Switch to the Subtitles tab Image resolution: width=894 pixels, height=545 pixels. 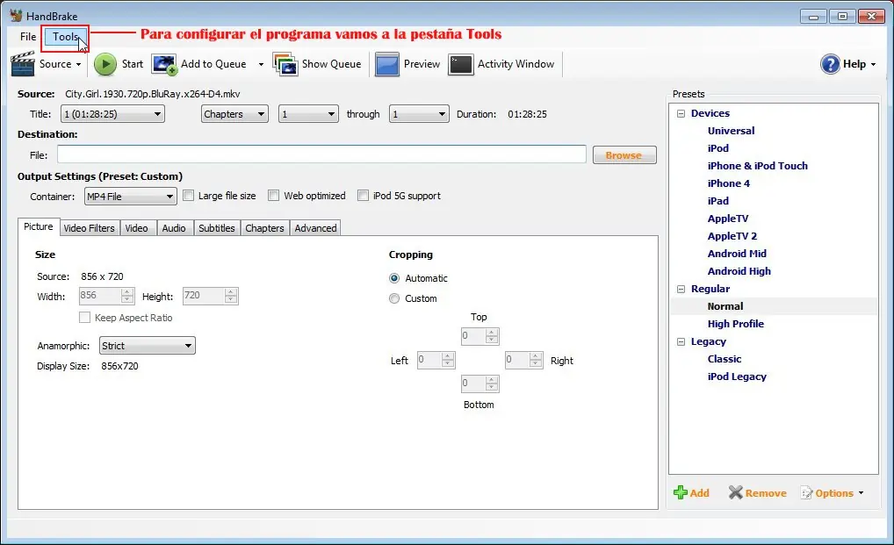217,228
